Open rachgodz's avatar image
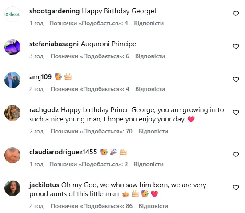The height and width of the screenshot is (213, 245). [x=12, y=113]
